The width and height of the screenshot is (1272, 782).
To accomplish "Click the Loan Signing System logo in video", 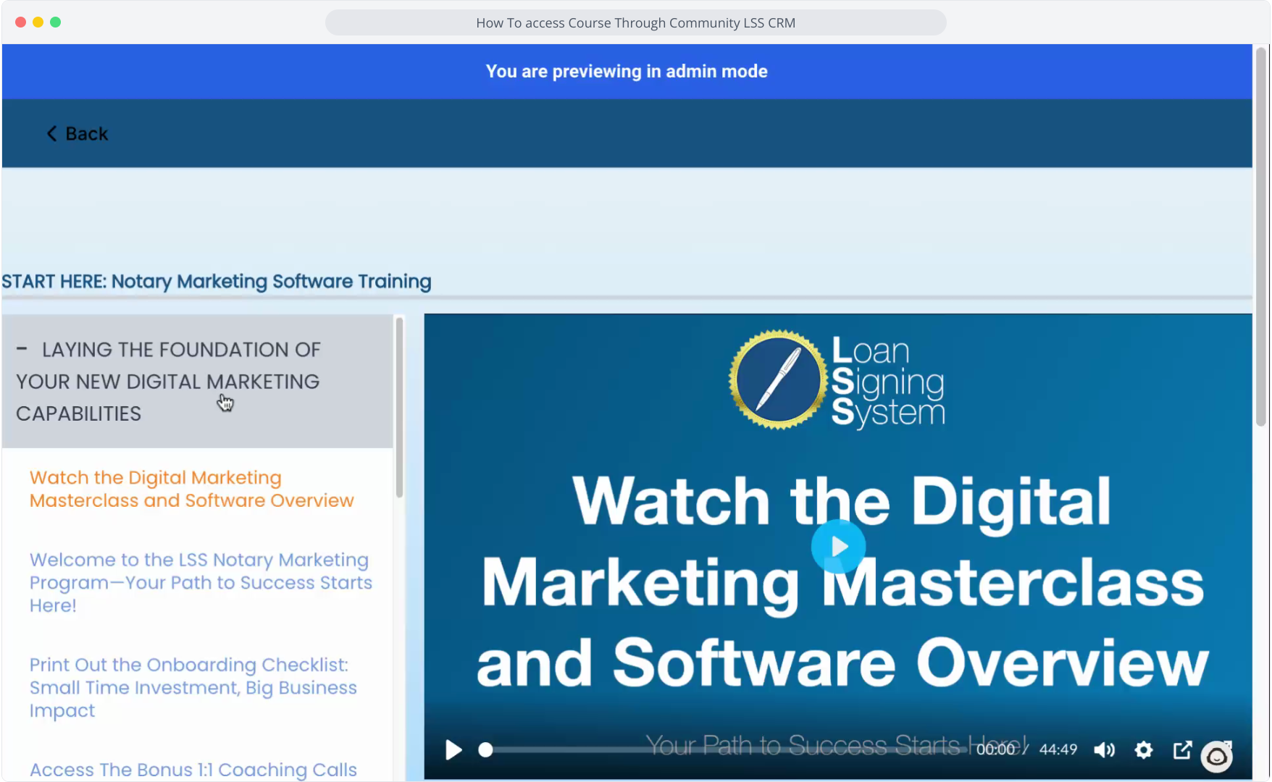I will [837, 380].
